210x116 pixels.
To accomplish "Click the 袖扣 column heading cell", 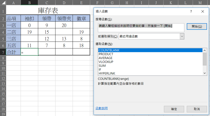I will pos(29,18).
